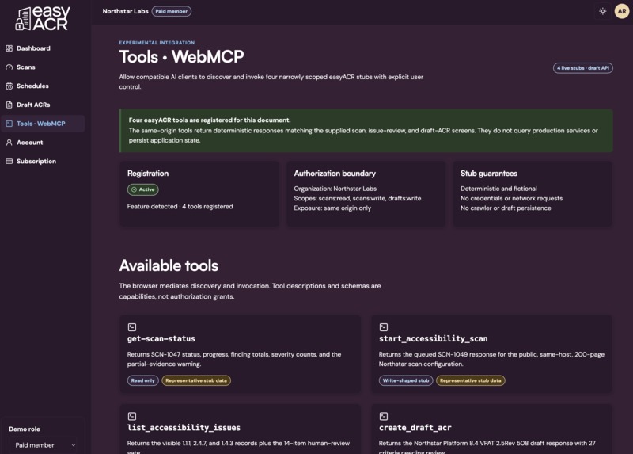This screenshot has height=454, width=633.
Task: Click the 4 live stubs draft API badge
Action: (582, 68)
